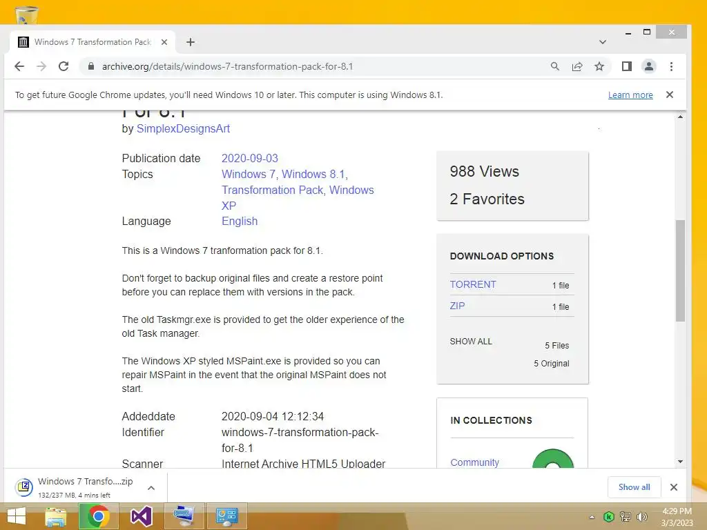
Task: Download the ZIP option
Action: [457, 306]
